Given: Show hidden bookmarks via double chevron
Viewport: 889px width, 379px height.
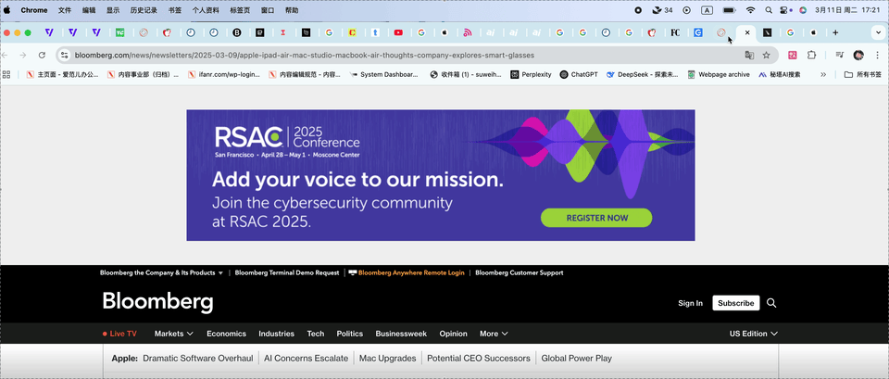Looking at the screenshot, I should (x=822, y=74).
